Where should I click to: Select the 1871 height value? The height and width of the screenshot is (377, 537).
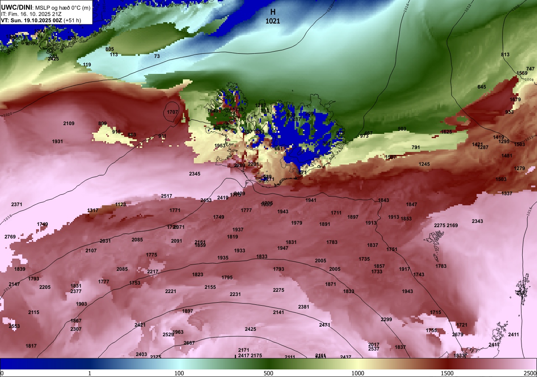tap(331, 284)
